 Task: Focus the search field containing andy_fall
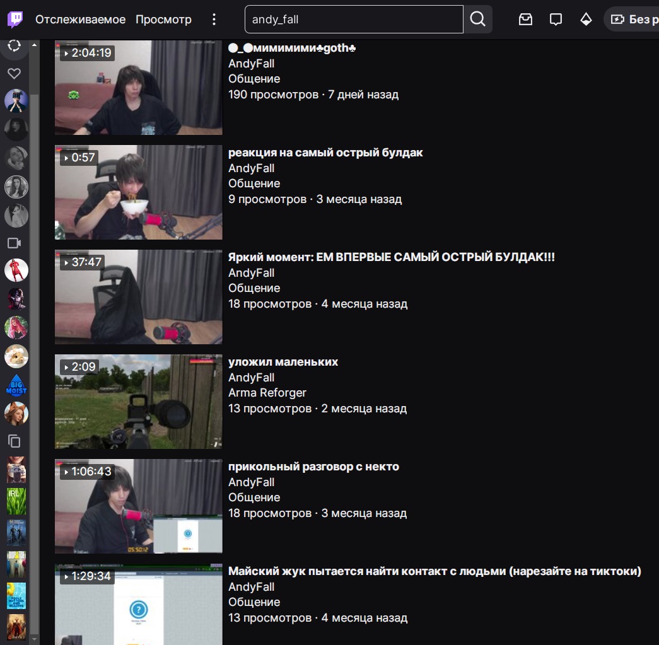tap(354, 20)
